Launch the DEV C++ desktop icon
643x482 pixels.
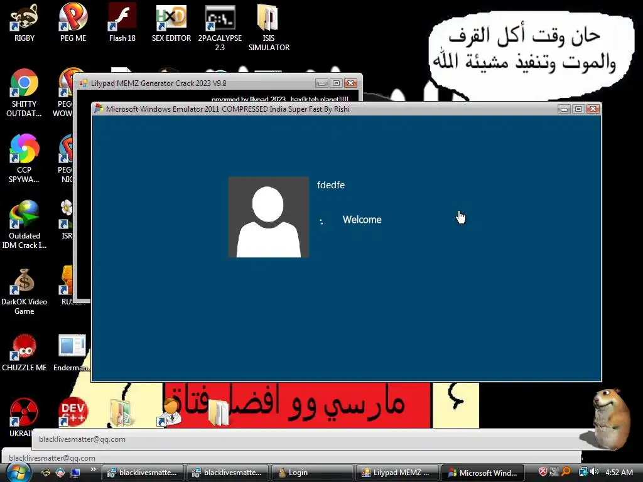click(73, 412)
